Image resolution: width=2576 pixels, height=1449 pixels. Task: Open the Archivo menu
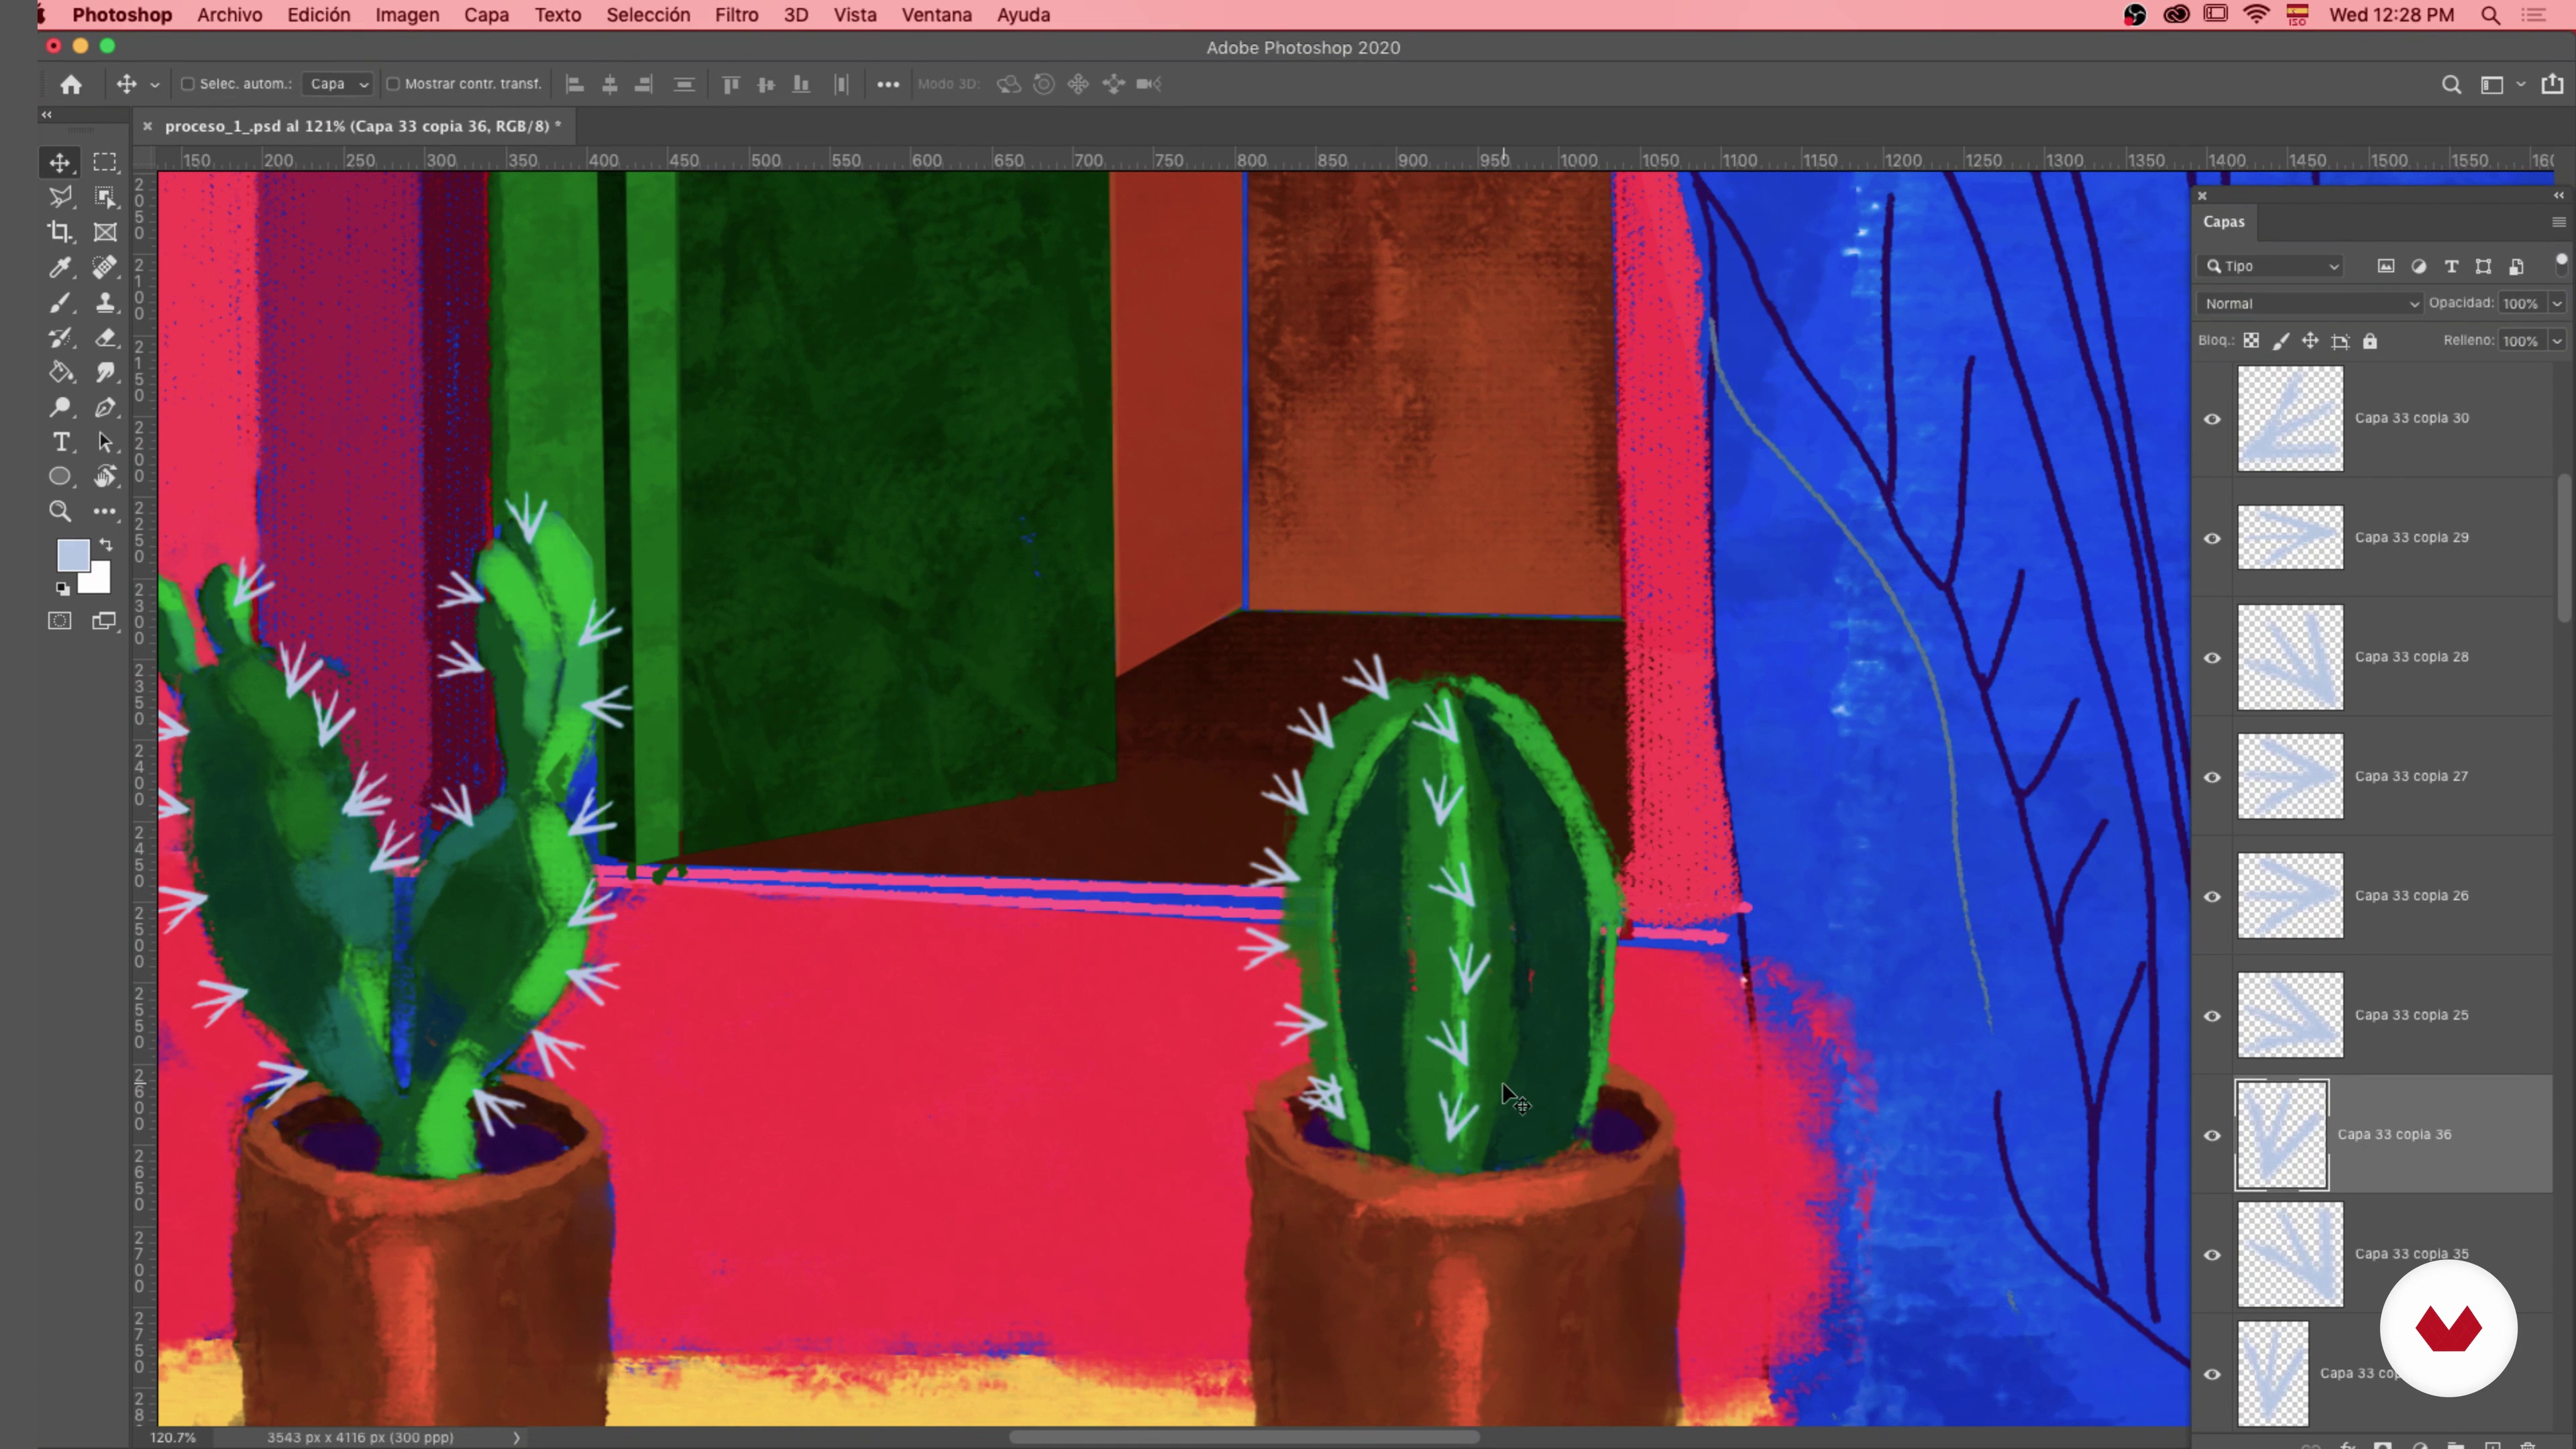point(229,15)
